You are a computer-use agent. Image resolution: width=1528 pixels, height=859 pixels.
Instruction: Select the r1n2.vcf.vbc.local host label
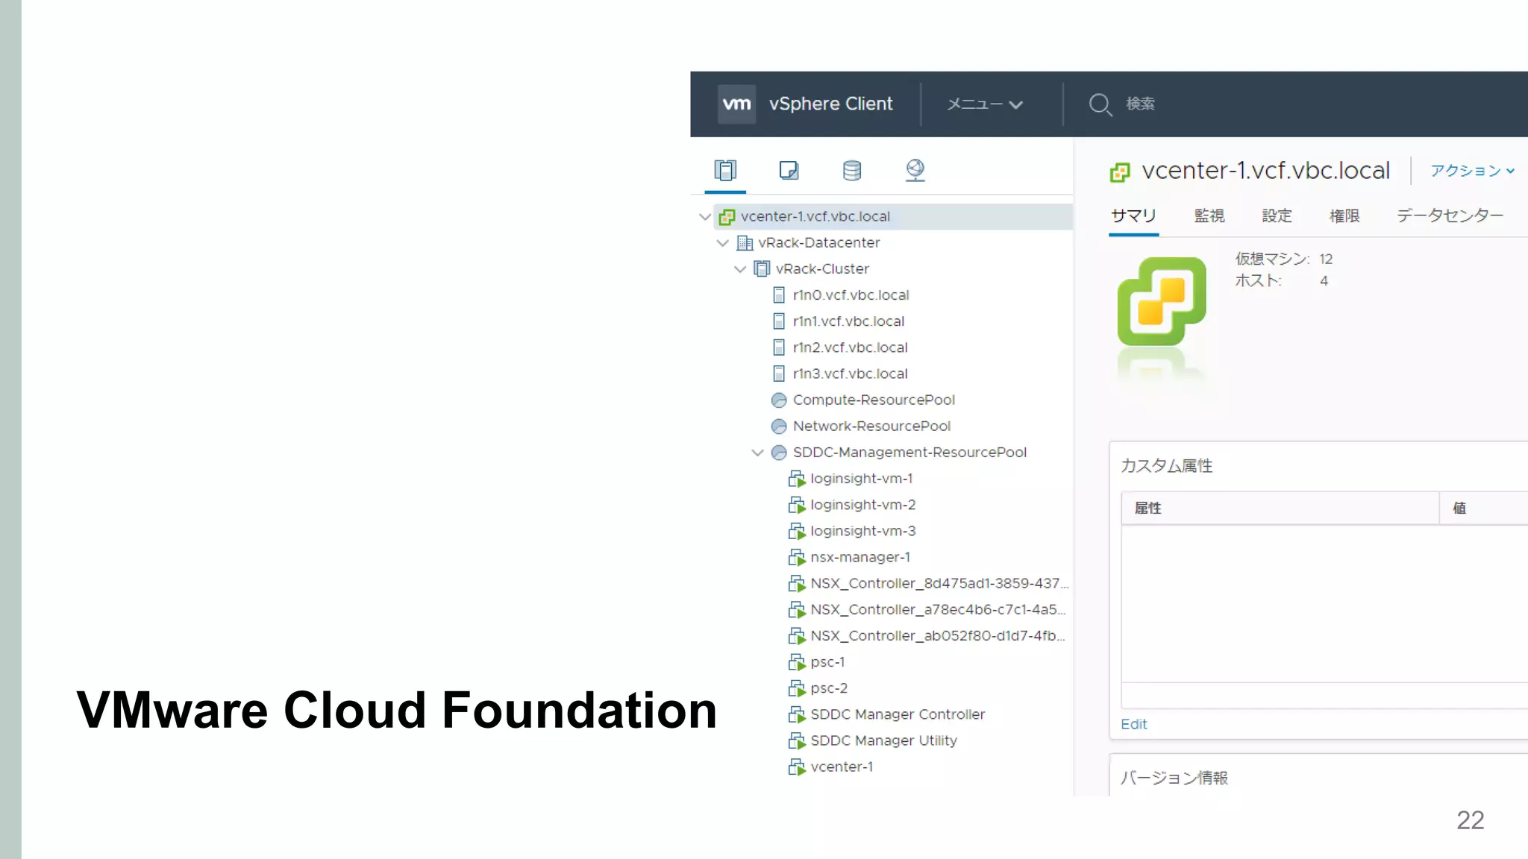[x=850, y=347]
